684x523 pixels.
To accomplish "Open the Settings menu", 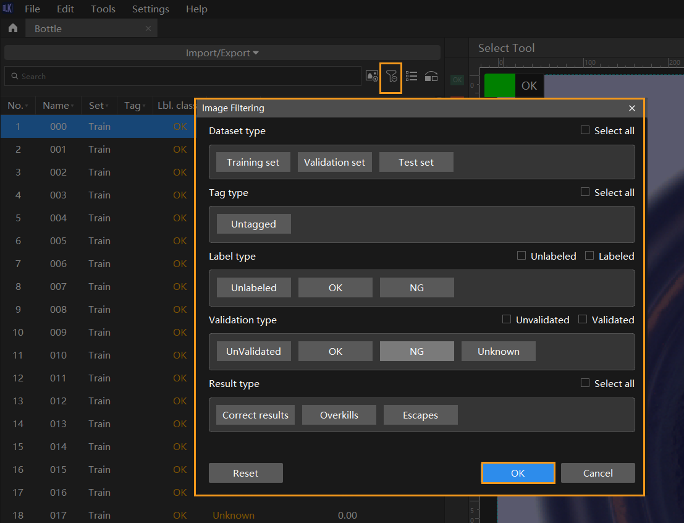I will [x=151, y=9].
